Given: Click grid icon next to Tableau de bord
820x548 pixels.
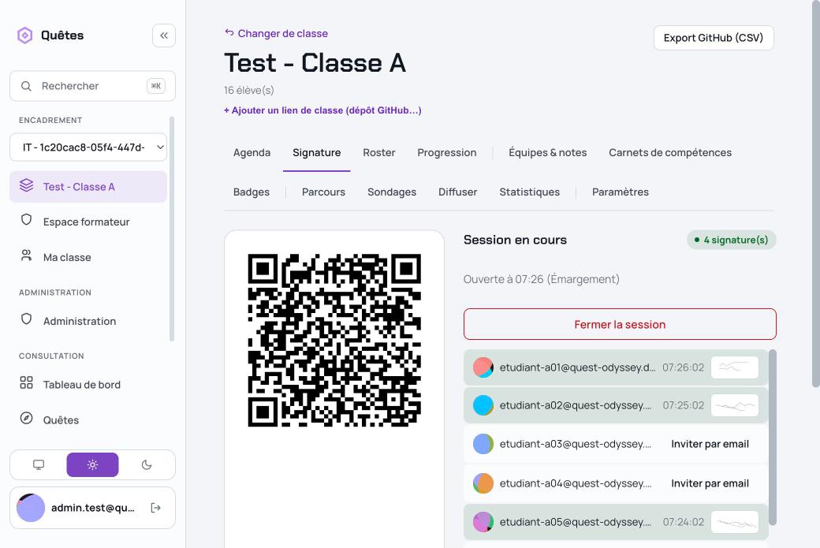Looking at the screenshot, I should (x=26, y=382).
